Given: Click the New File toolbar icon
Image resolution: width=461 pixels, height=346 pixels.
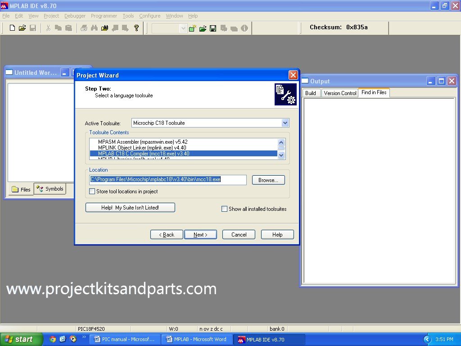Looking at the screenshot, I should pyautogui.click(x=13, y=28).
